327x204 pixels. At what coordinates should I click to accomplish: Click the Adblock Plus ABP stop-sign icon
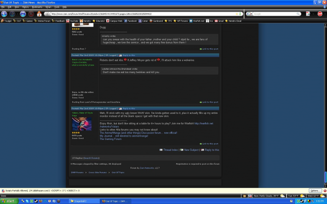coord(320,14)
